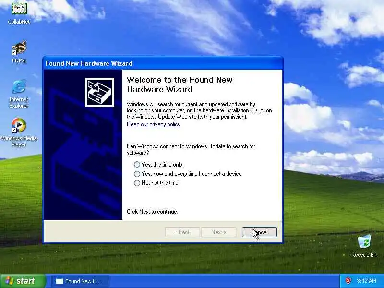Click the hardware wizard device icon
The image size is (384, 288).
click(x=99, y=92)
